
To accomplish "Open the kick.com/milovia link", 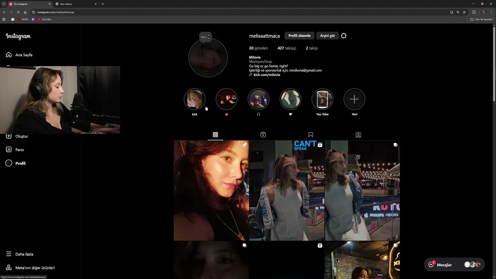I will [267, 75].
